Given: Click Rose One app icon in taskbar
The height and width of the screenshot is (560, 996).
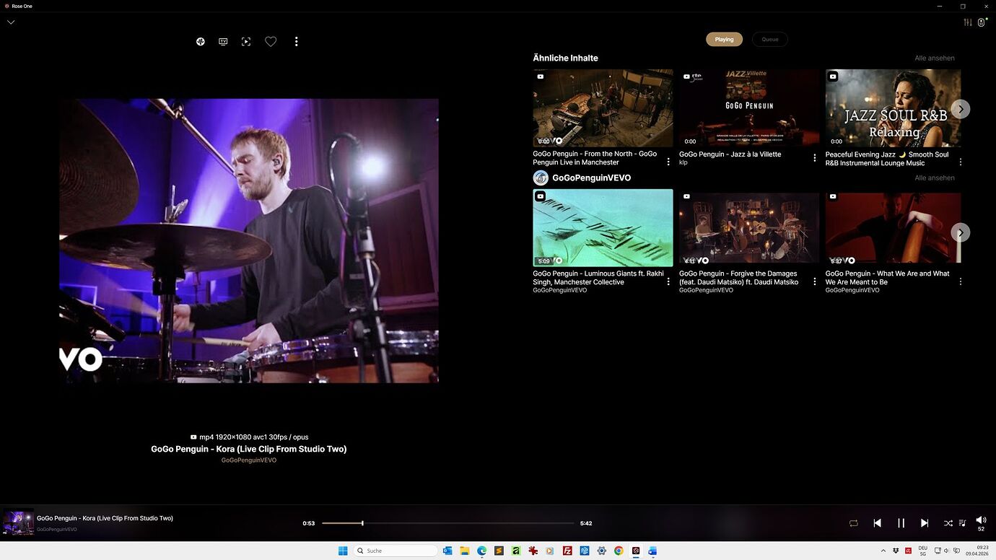Looking at the screenshot, I should pos(636,551).
